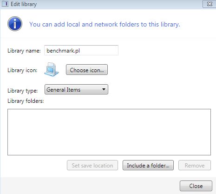The image size is (216, 194).
Task: Open the Library type dropdown
Action: click(76, 89)
